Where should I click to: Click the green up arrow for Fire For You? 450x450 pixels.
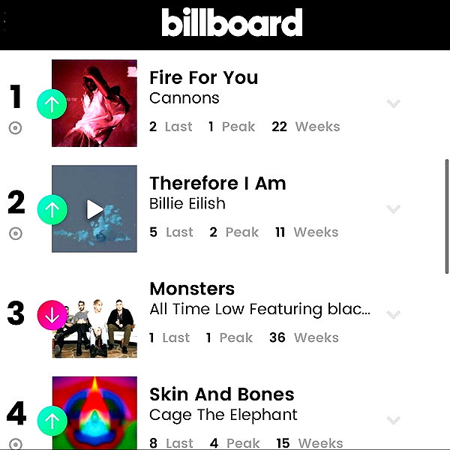[52, 104]
